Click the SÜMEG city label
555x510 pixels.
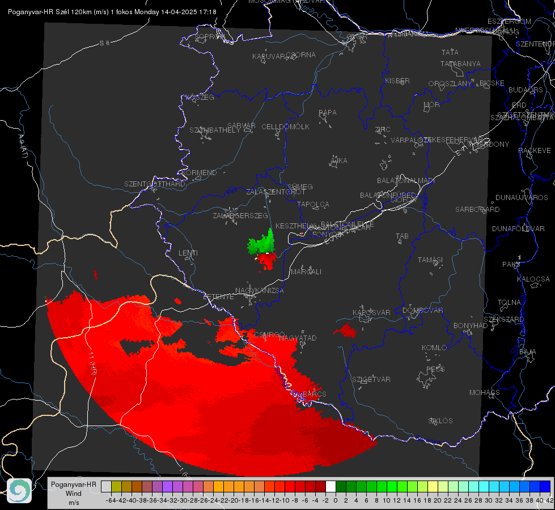point(300,186)
